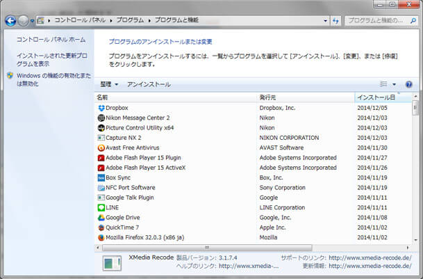The image size is (423, 279).
Task: Select the Sony Corporation publisher cell
Action: tap(283, 188)
